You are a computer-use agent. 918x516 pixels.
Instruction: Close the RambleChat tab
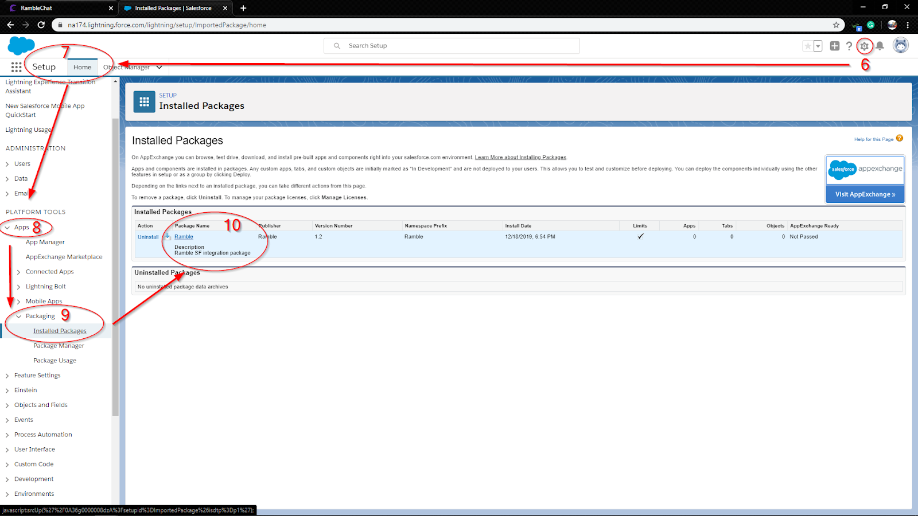111,8
